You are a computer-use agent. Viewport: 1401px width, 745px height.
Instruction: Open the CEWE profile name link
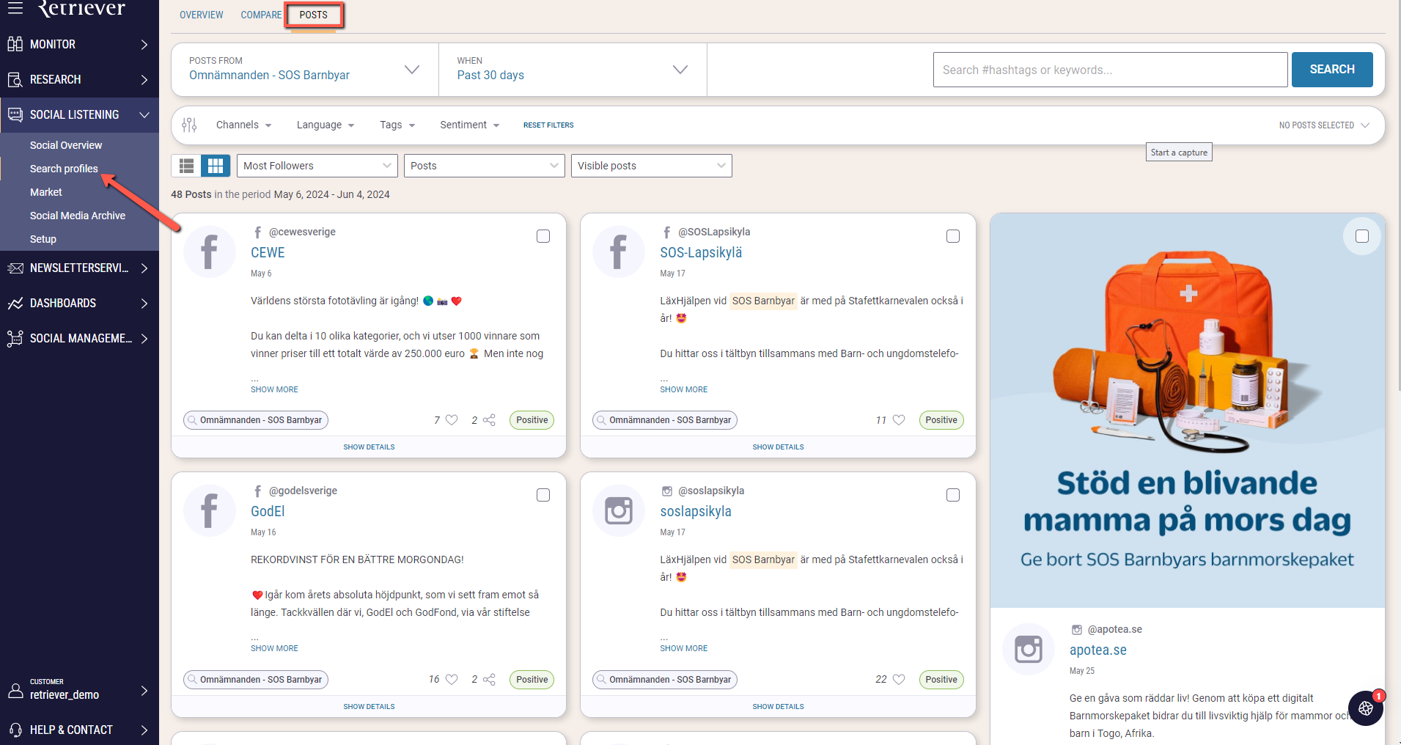point(268,252)
